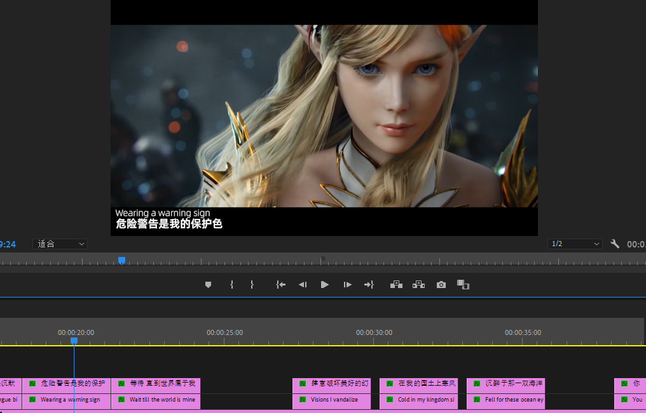Click the Mark Out bracket button
This screenshot has width=646, height=413.
(x=252, y=285)
